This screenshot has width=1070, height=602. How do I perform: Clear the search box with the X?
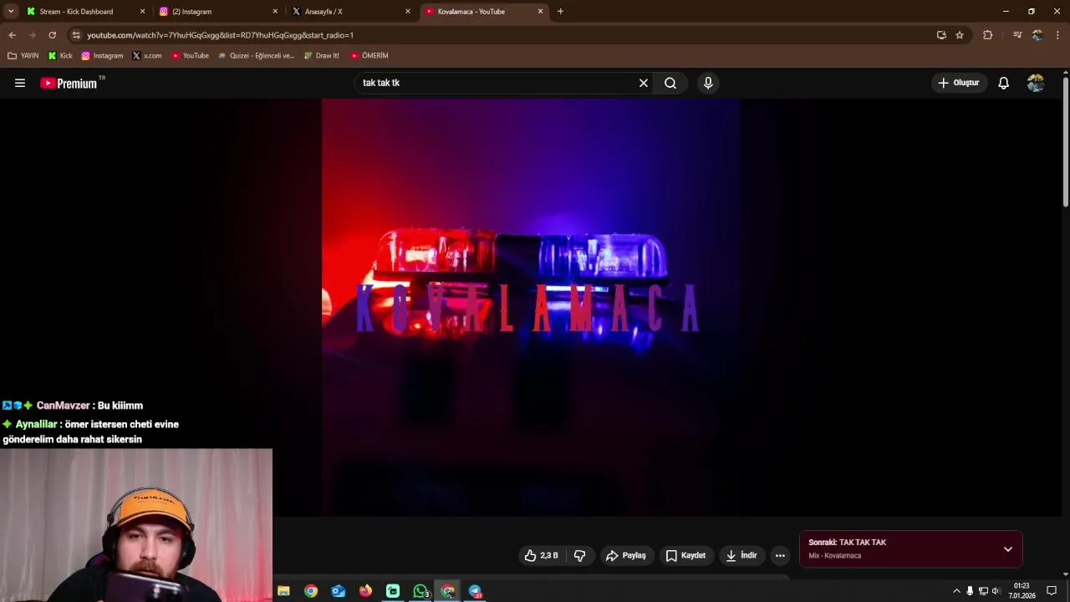pos(644,83)
